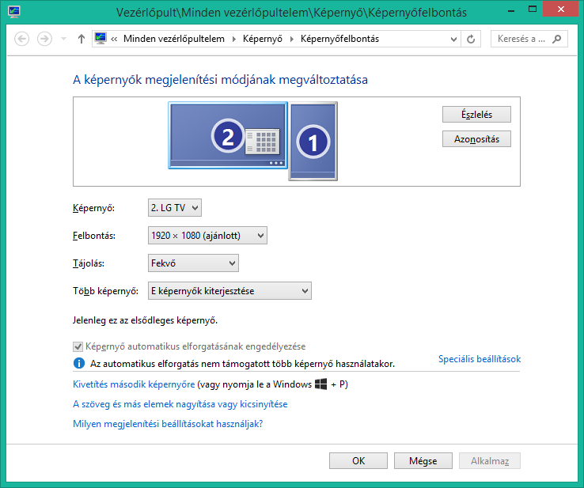Open Speciális beállítások link
584x488 pixels.
480,359
